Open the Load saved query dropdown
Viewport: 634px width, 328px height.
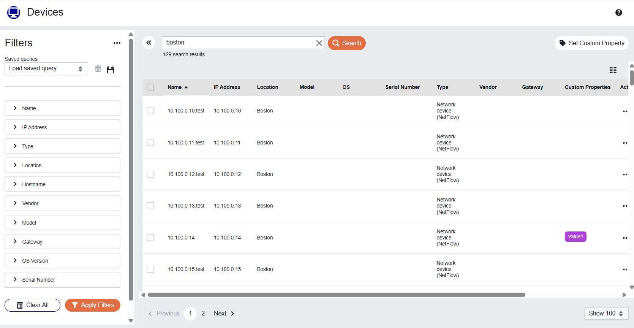(x=46, y=69)
